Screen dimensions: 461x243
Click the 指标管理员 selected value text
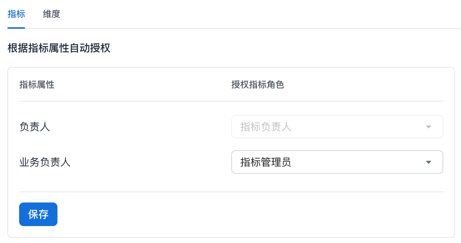pos(266,162)
